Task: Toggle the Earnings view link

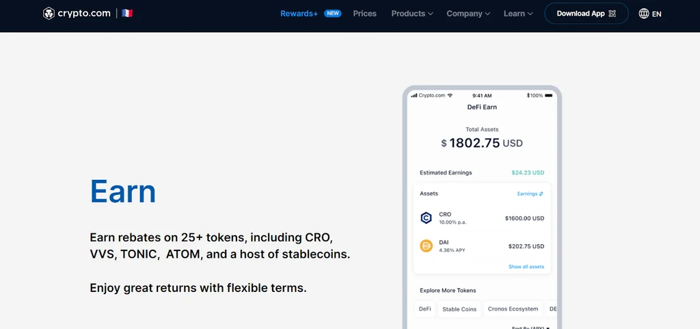Action: (x=530, y=194)
